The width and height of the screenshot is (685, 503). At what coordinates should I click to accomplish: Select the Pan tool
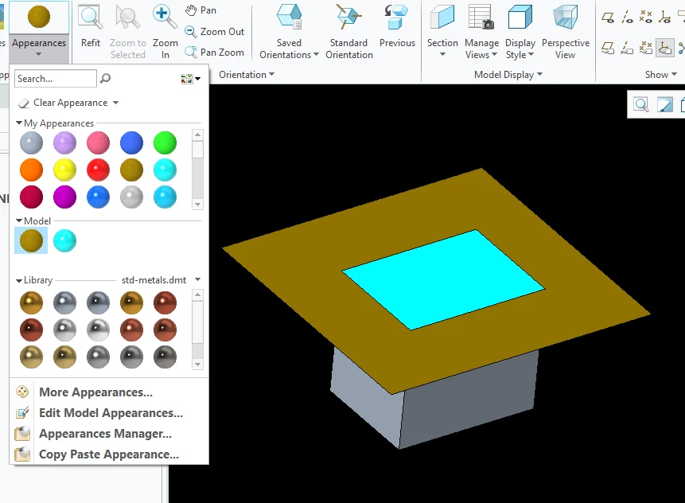(200, 10)
